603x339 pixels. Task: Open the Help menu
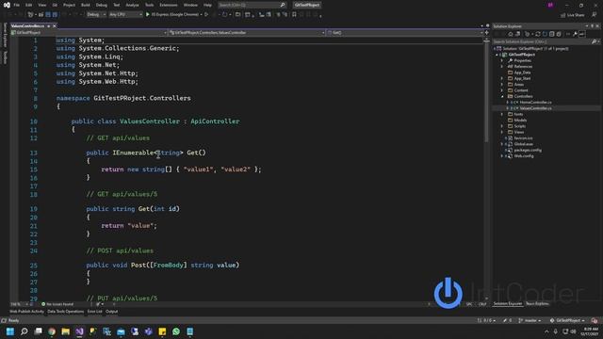207,5
